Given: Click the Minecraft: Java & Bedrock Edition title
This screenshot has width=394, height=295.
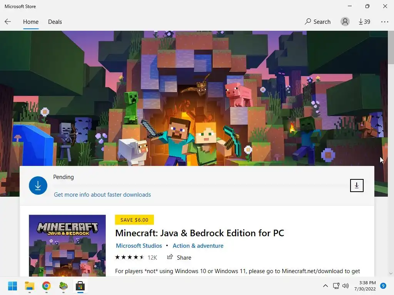Looking at the screenshot, I should [x=200, y=233].
